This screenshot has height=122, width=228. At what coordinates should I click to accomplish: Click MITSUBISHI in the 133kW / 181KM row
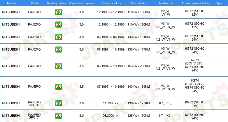(x=11, y=37)
